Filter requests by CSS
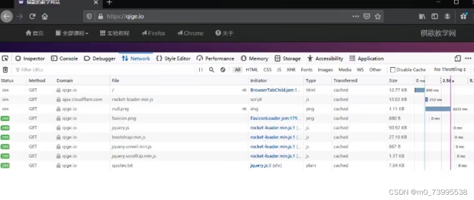 click(268, 70)
